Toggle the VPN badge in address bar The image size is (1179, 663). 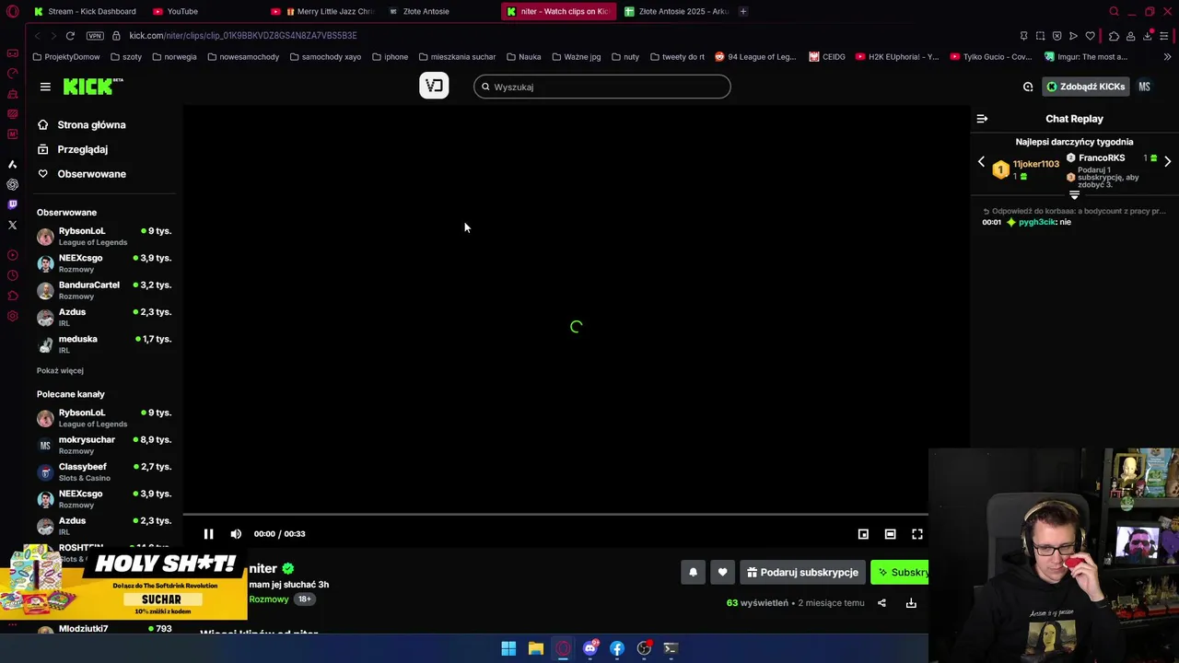coord(95,35)
